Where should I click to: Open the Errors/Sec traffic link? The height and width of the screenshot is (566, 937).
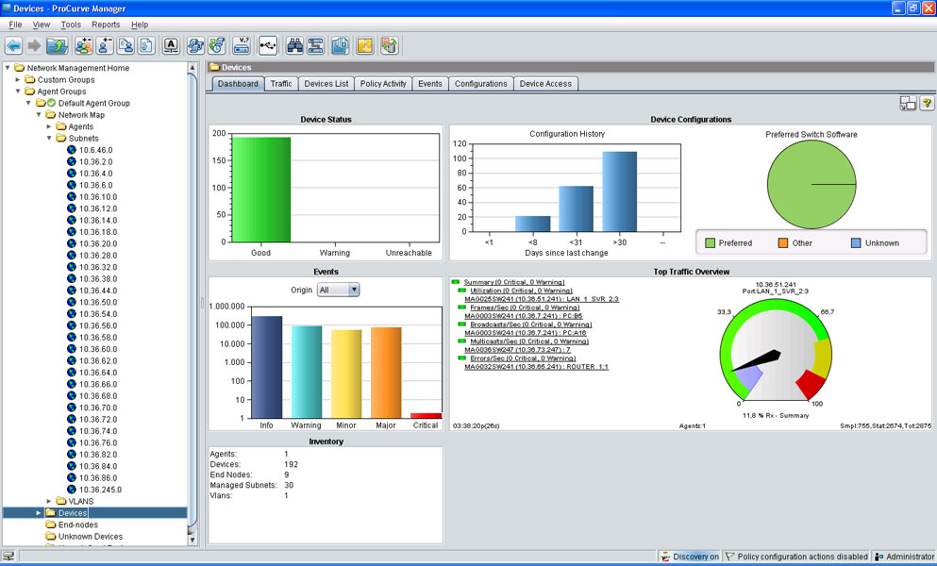coord(523,358)
